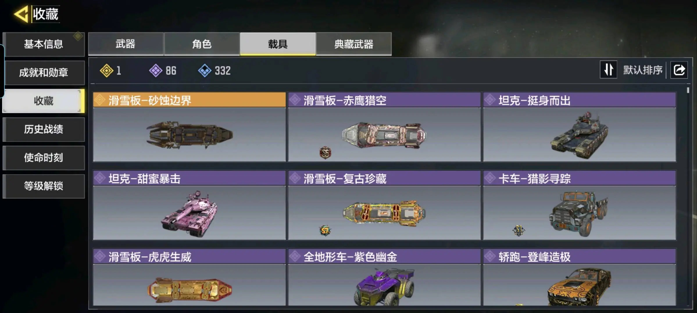Click the sort order arrows icon
The width and height of the screenshot is (697, 313).
click(608, 70)
